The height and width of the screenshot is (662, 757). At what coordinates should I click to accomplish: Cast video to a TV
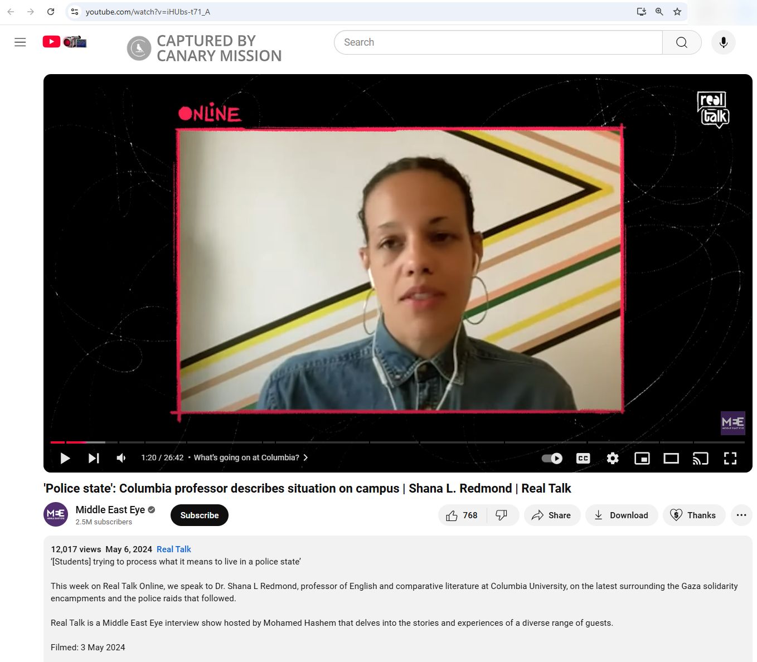(x=701, y=458)
